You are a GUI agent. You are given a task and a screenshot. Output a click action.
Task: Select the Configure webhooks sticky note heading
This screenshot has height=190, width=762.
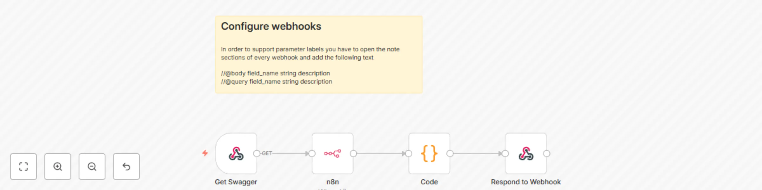pos(271,26)
